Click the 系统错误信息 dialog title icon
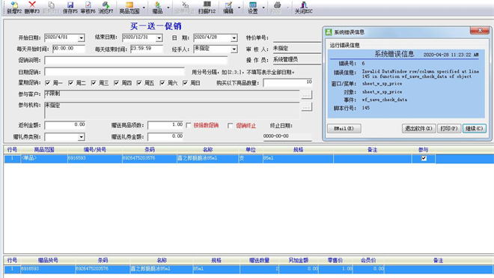 point(329,32)
